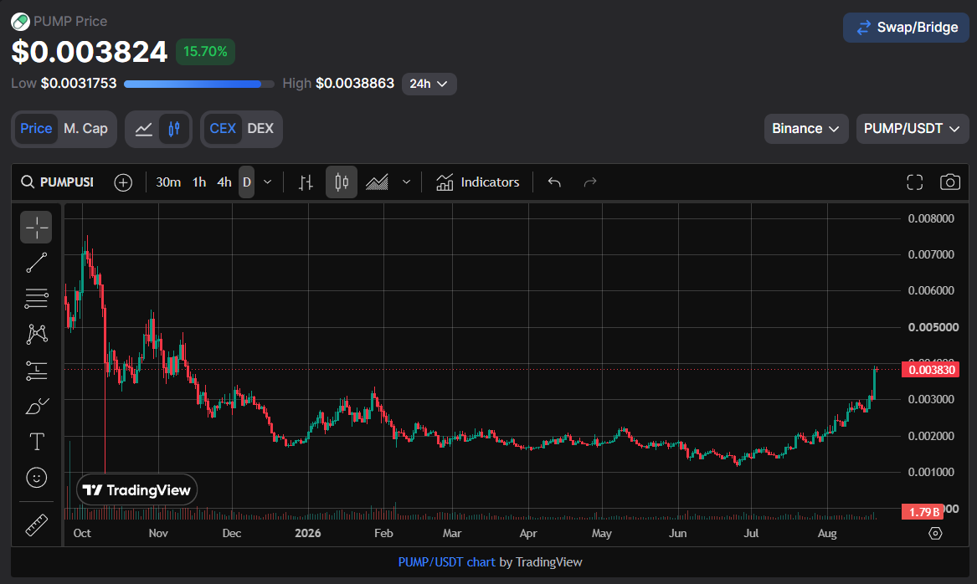Switch to candlestick TradingView chart view
This screenshot has width=977, height=584.
pyautogui.click(x=174, y=129)
